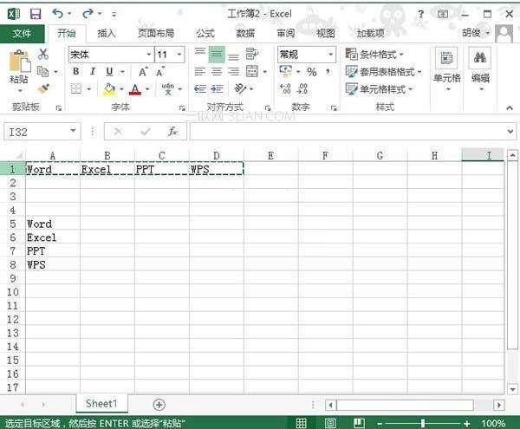Select the Sheet1 tab
Viewport: 520px width, 429px height.
click(x=101, y=404)
